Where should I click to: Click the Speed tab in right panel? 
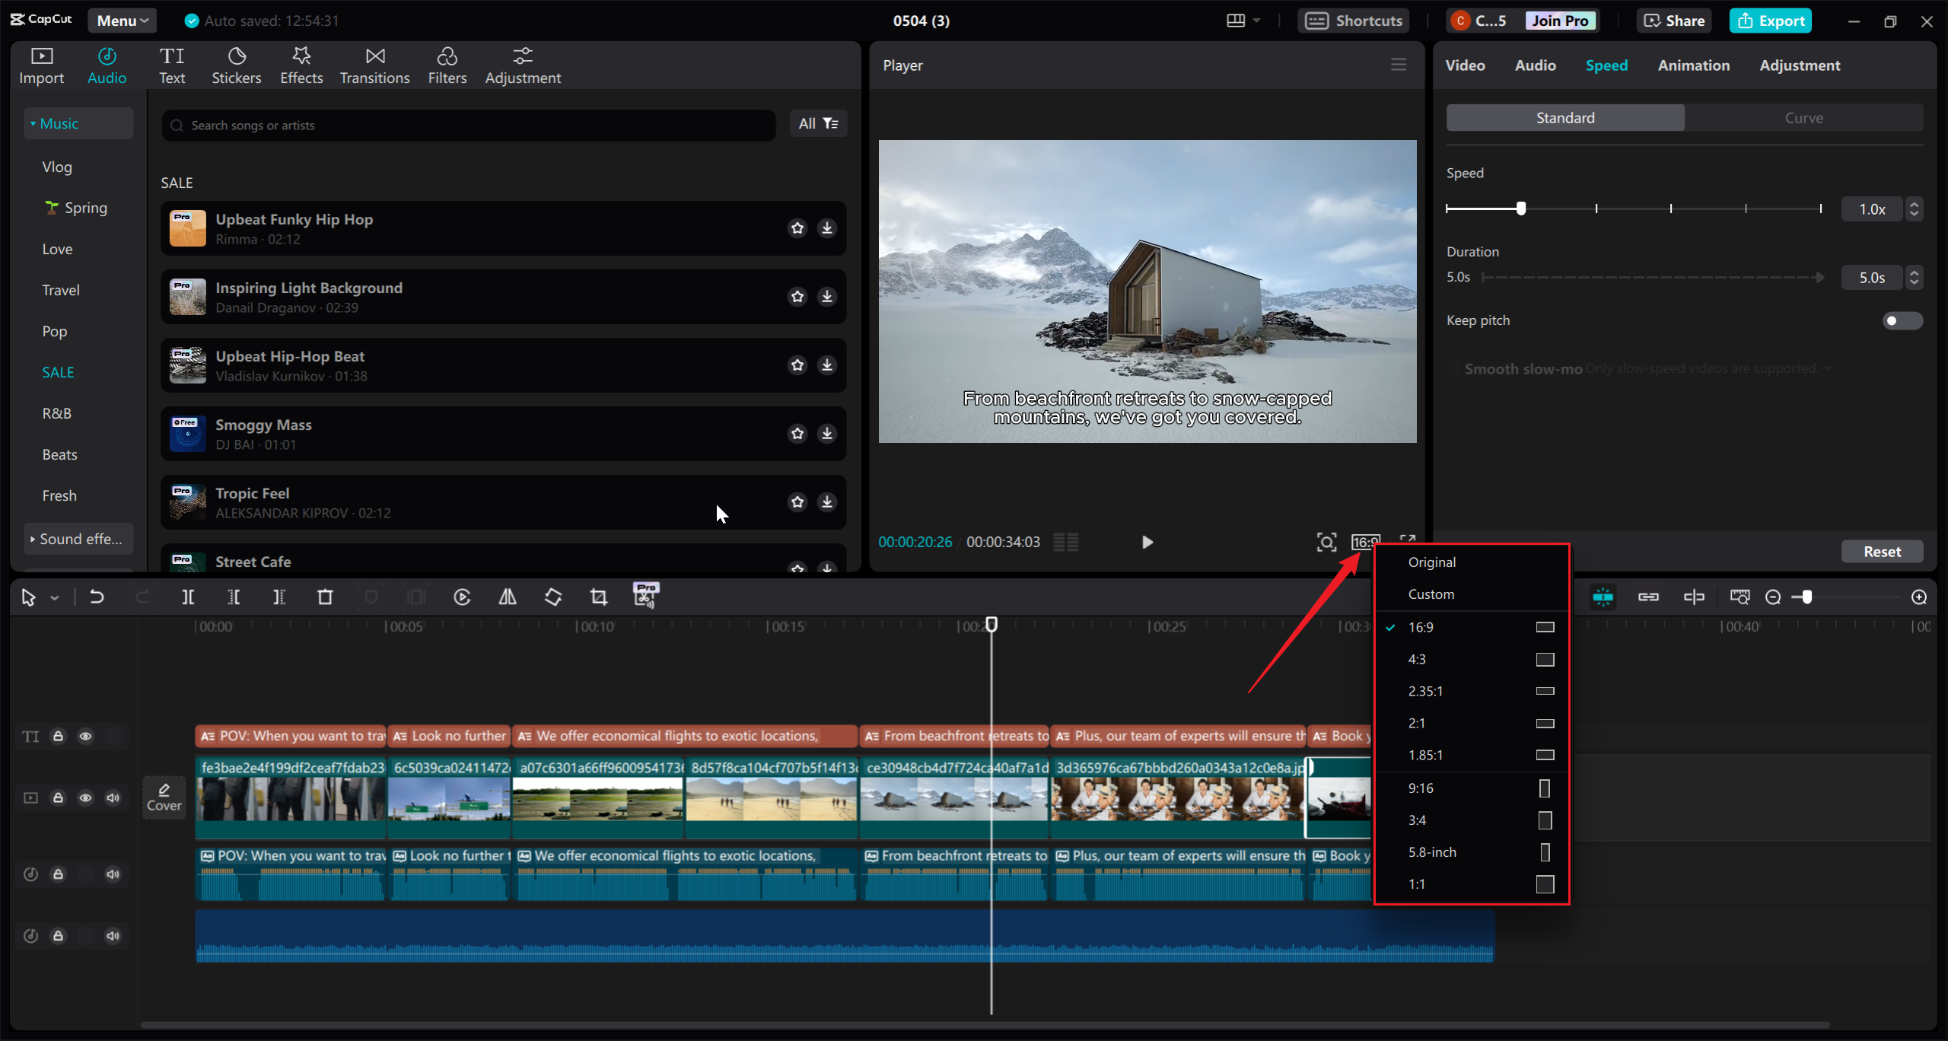coord(1606,65)
